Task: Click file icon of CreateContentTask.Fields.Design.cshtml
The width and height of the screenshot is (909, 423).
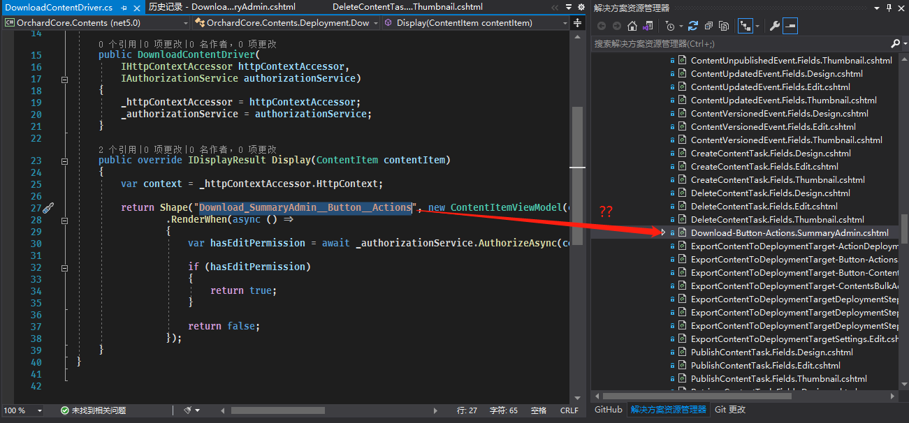Action: point(682,153)
